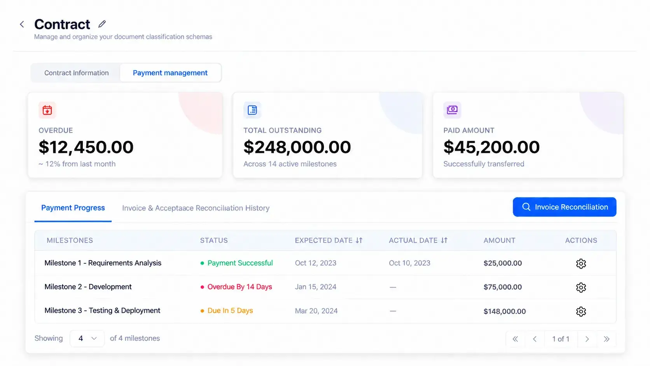Click the Jan 15, 2024 expected date

pos(316,287)
